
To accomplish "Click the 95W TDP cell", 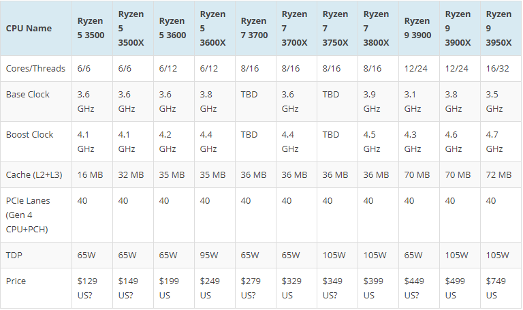I will [x=215, y=255].
